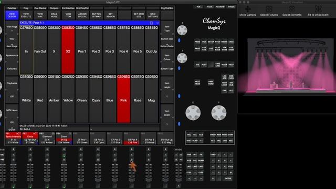Toggle the X2 execute button
Screen dimensions: 336x189
tap(68, 50)
